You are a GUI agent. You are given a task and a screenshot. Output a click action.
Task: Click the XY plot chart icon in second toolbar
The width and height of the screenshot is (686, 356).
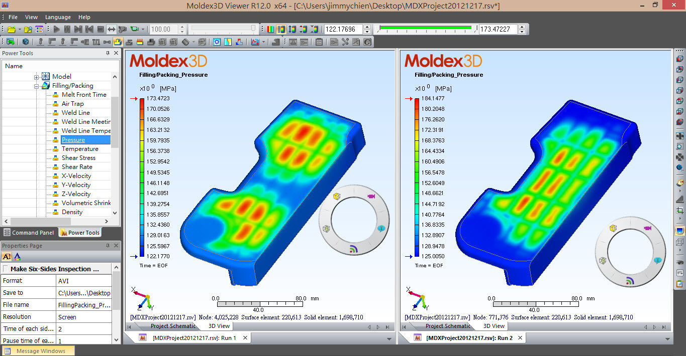pos(255,42)
